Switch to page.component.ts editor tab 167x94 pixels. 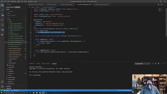pyautogui.click(x=67, y=4)
